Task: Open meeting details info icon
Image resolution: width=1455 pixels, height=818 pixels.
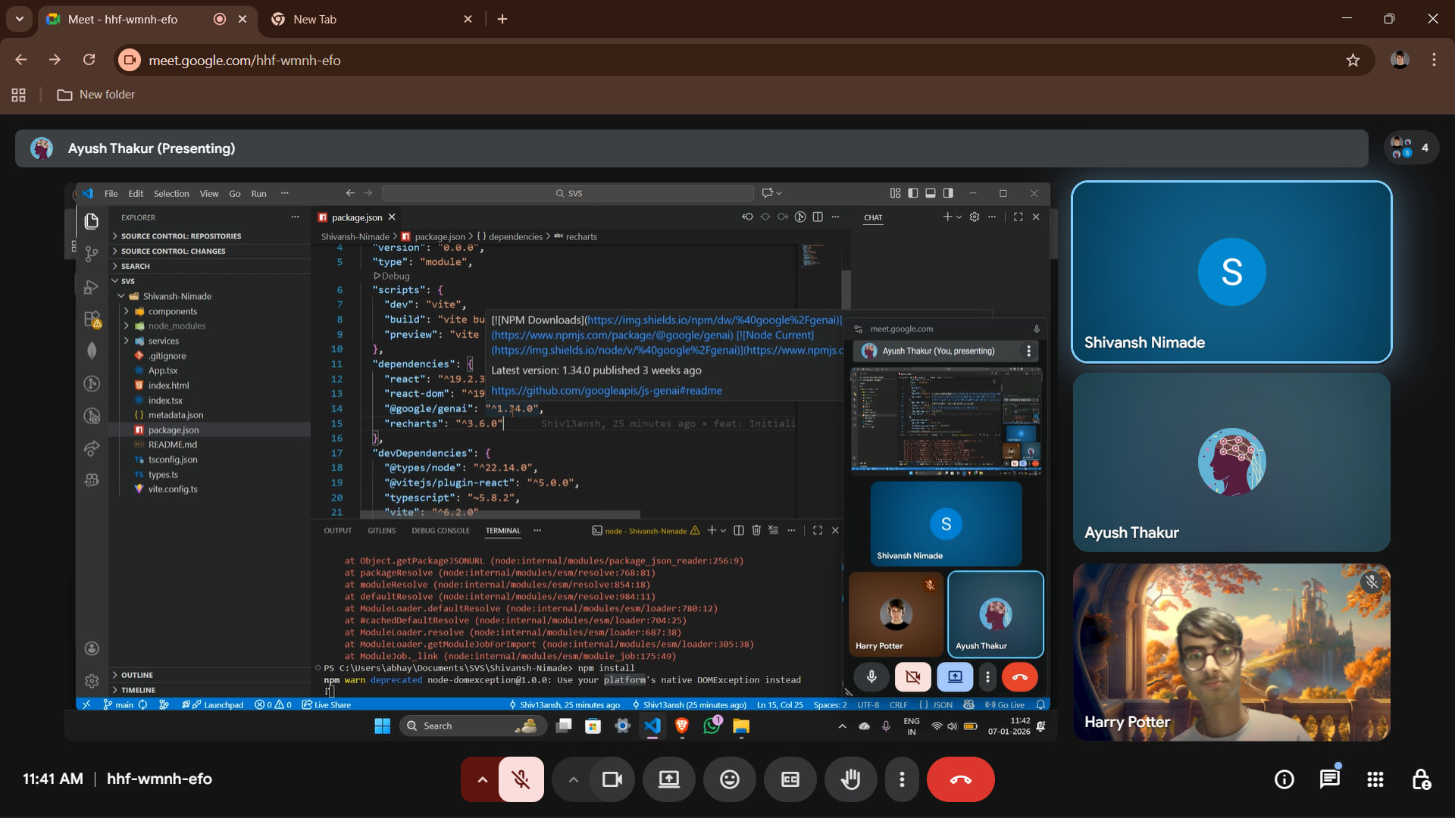Action: [1284, 779]
